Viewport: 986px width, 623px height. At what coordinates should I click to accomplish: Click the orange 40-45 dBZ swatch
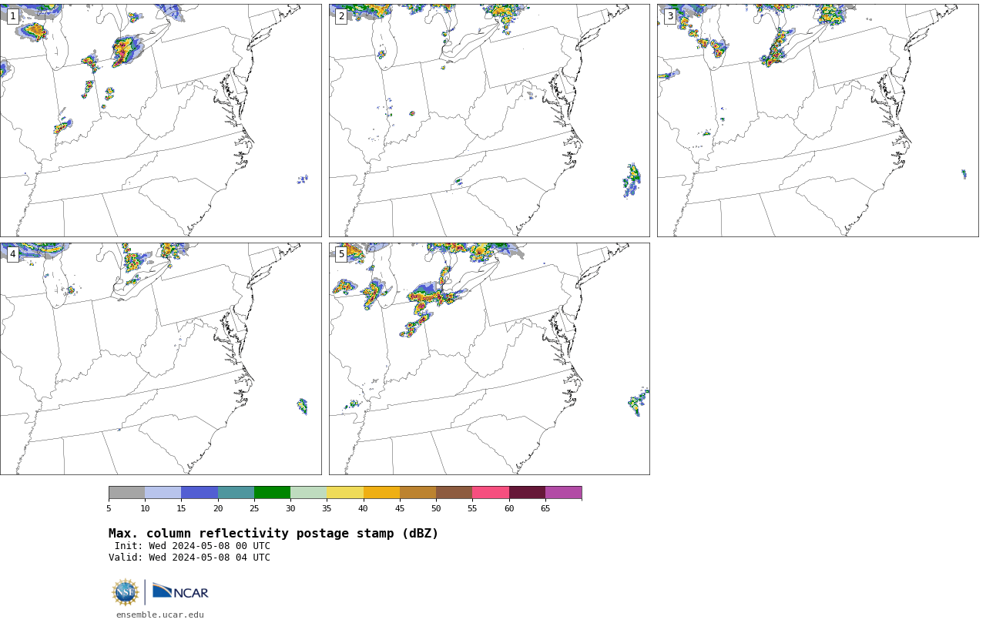pyautogui.click(x=381, y=493)
